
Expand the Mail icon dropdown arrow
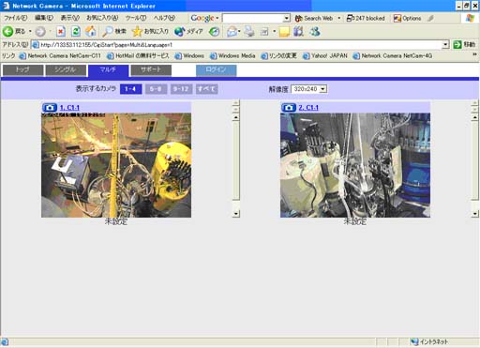239,31
